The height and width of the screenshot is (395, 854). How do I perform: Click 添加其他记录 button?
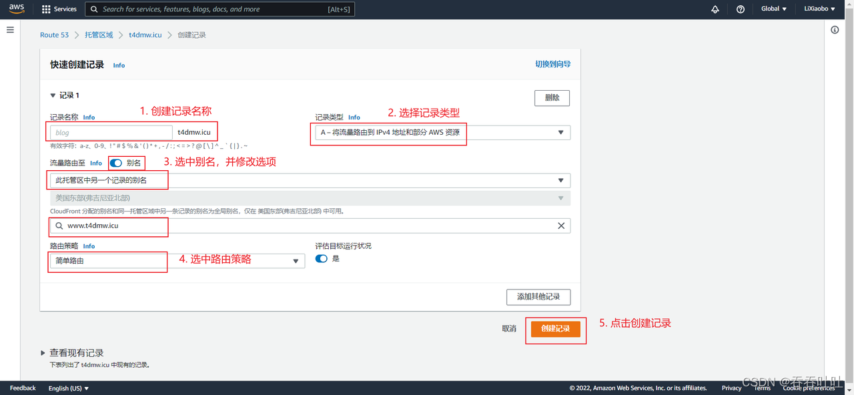(538, 296)
